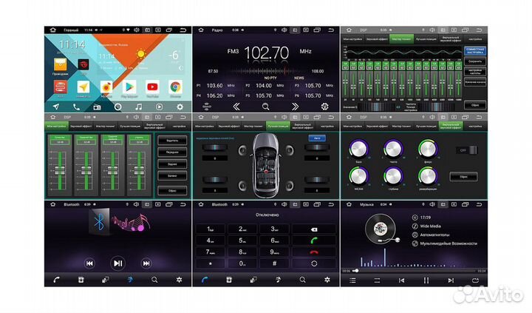Select highlighted Мастер тюнинг tab in equalizer
The height and width of the screenshot is (313, 532).
point(402,38)
